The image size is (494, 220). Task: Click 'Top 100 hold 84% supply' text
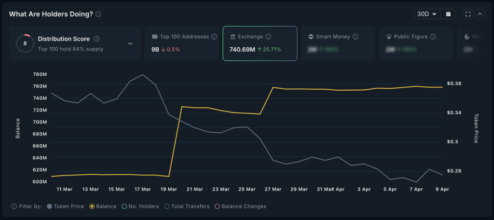pyautogui.click(x=70, y=49)
